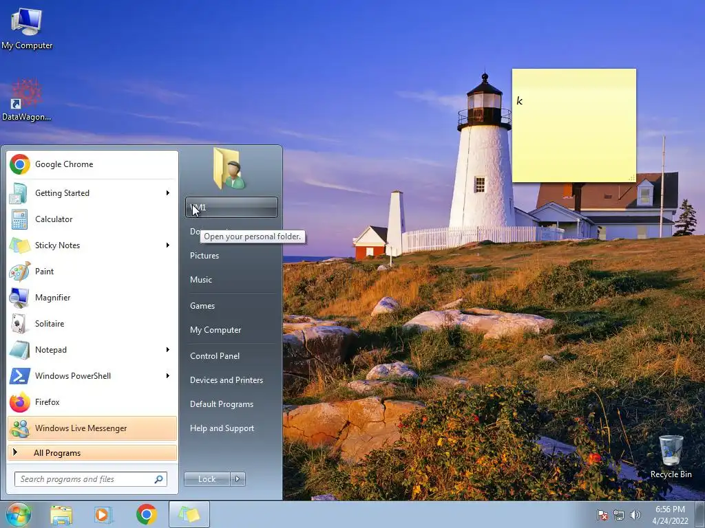Open My Computer desktop icon
The image size is (705, 528).
(27, 27)
